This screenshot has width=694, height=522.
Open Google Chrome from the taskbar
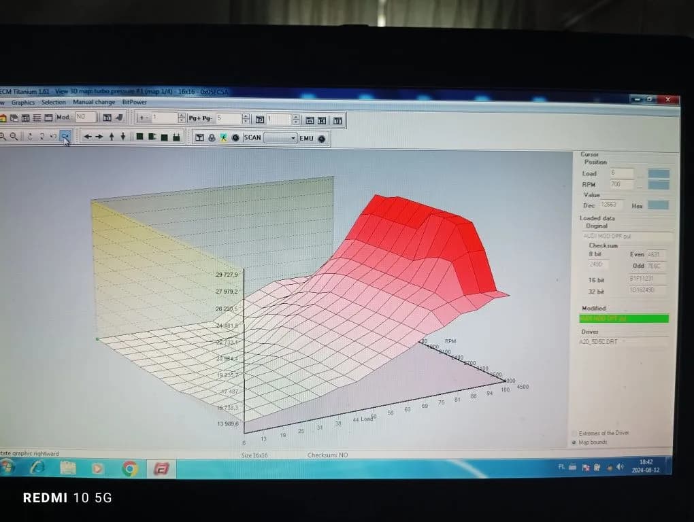tap(129, 468)
